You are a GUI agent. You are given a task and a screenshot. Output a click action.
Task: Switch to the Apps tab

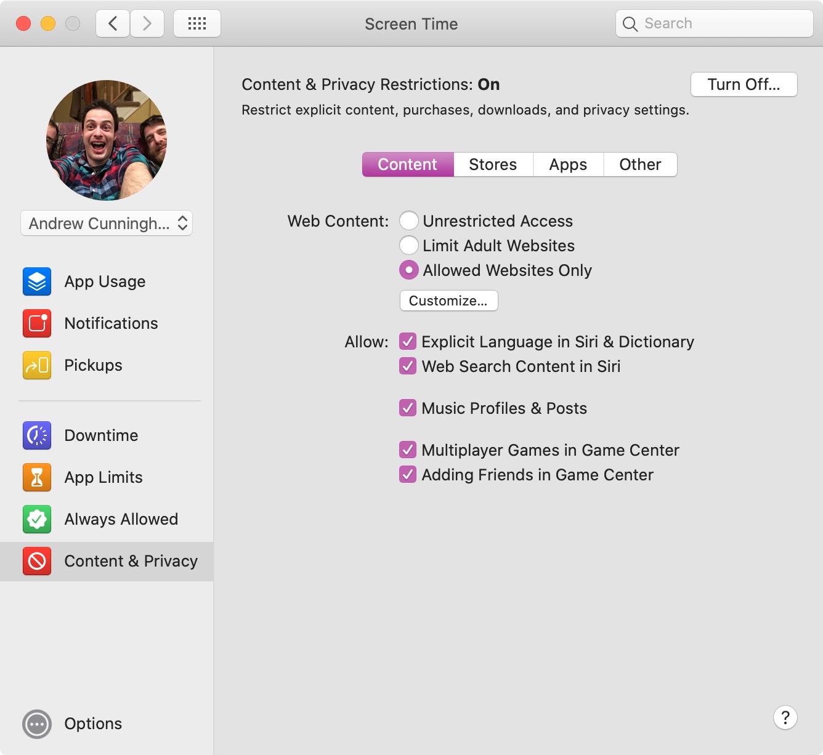click(x=568, y=164)
